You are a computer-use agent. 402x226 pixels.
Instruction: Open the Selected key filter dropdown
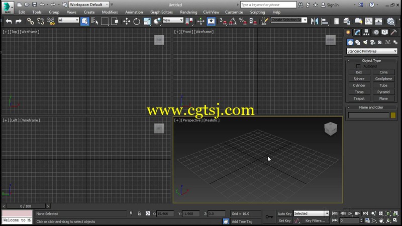tap(311, 213)
